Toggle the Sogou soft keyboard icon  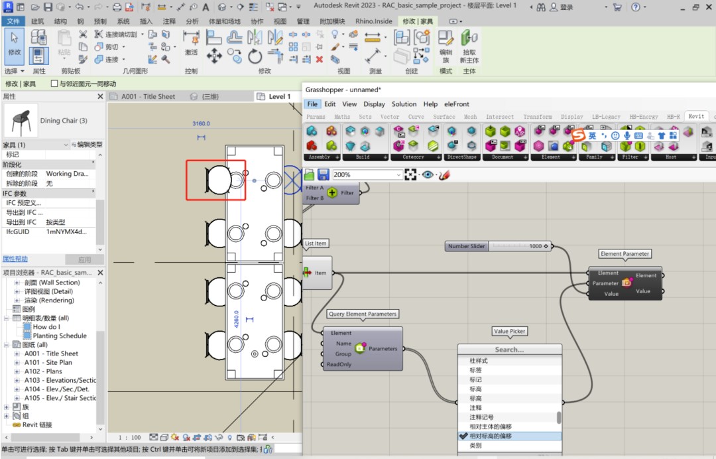click(x=638, y=136)
